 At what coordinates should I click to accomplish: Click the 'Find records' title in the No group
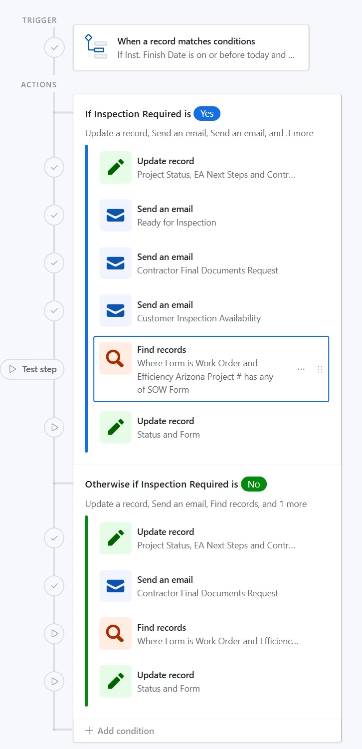[162, 628]
